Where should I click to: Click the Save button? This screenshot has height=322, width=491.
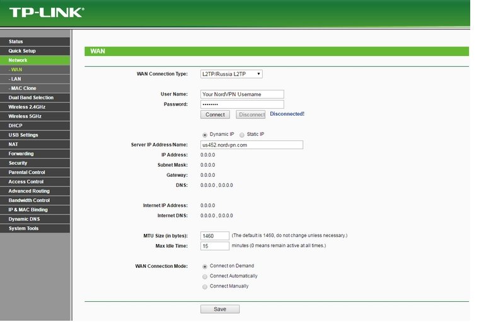pyautogui.click(x=220, y=309)
